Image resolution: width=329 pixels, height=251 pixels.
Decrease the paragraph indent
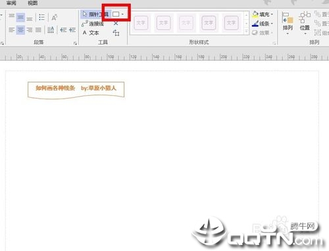[x=63, y=30]
